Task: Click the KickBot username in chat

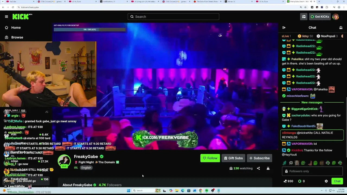Action: pos(297,150)
